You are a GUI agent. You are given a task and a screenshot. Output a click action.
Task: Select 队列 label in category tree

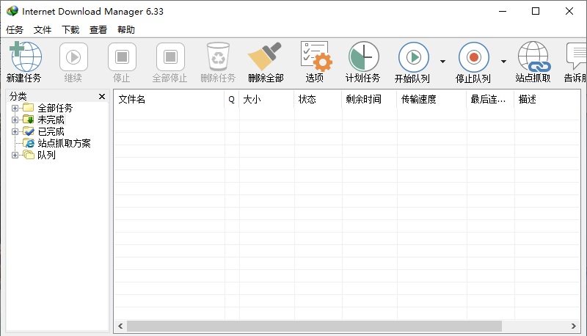pyautogui.click(x=46, y=155)
